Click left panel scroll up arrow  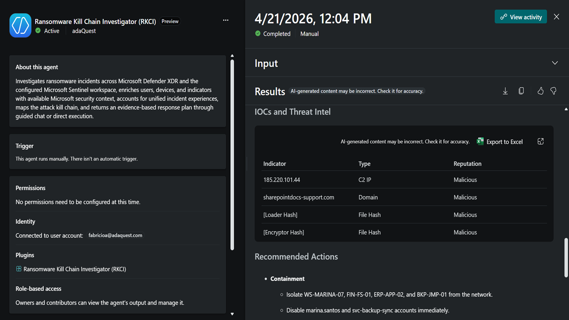click(x=232, y=56)
